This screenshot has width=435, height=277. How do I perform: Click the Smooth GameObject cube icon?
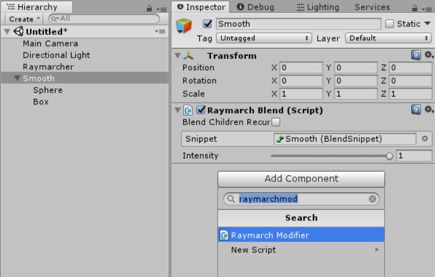[184, 26]
